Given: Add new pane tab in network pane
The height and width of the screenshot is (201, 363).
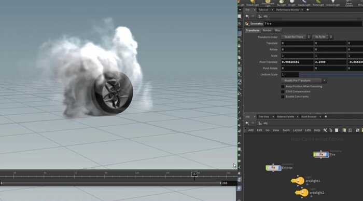Looking at the screenshot, I should pos(326,117).
